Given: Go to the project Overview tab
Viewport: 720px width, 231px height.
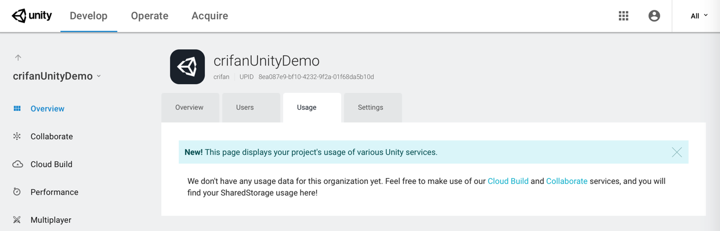Looking at the screenshot, I should coord(190,107).
